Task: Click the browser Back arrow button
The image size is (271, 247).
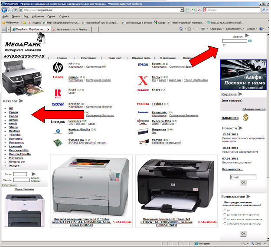Action: (x=4, y=10)
